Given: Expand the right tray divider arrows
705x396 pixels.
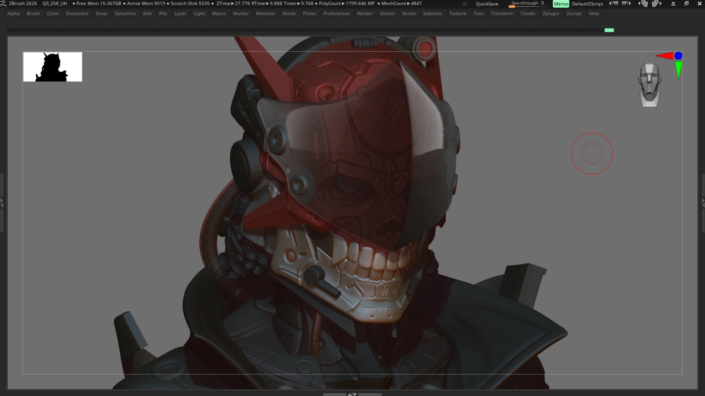Looking at the screenshot, I should pos(703,203).
